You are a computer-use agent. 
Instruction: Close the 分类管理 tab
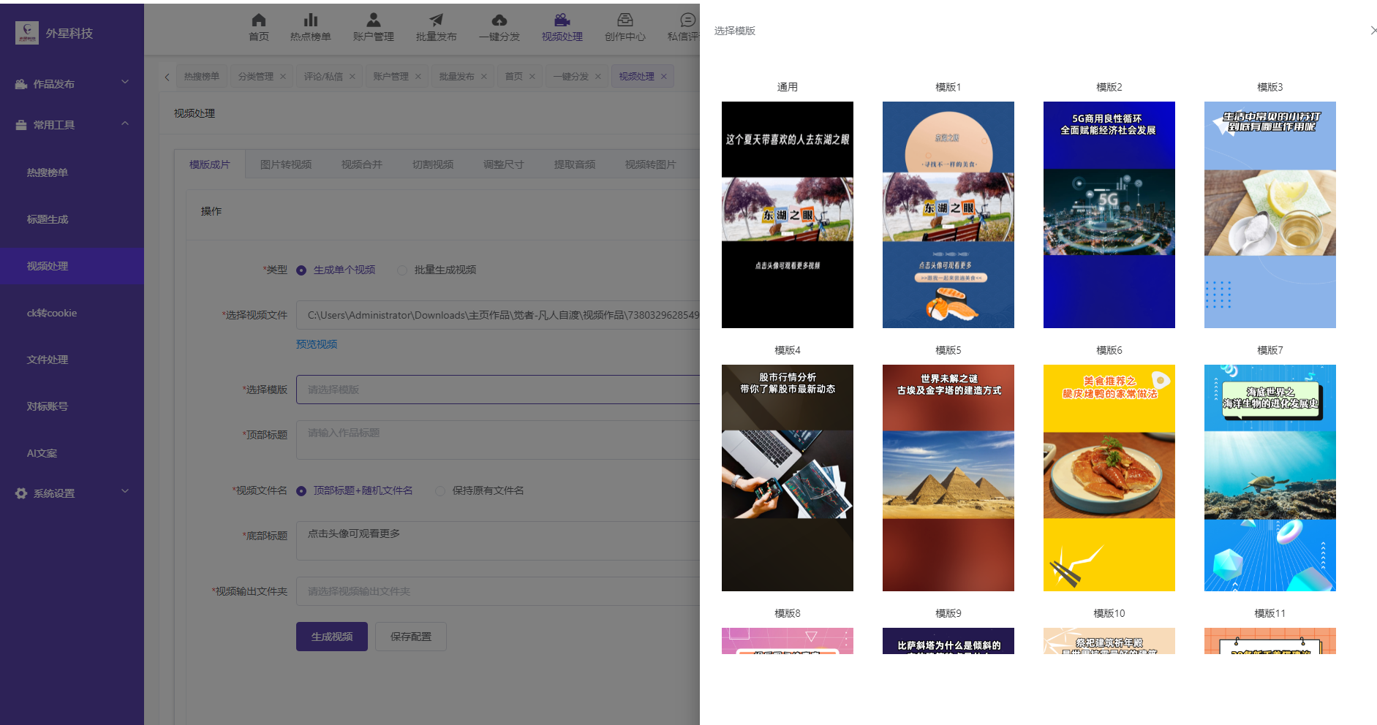point(283,77)
